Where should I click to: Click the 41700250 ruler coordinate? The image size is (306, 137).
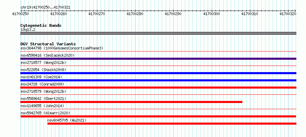pos(20,14)
